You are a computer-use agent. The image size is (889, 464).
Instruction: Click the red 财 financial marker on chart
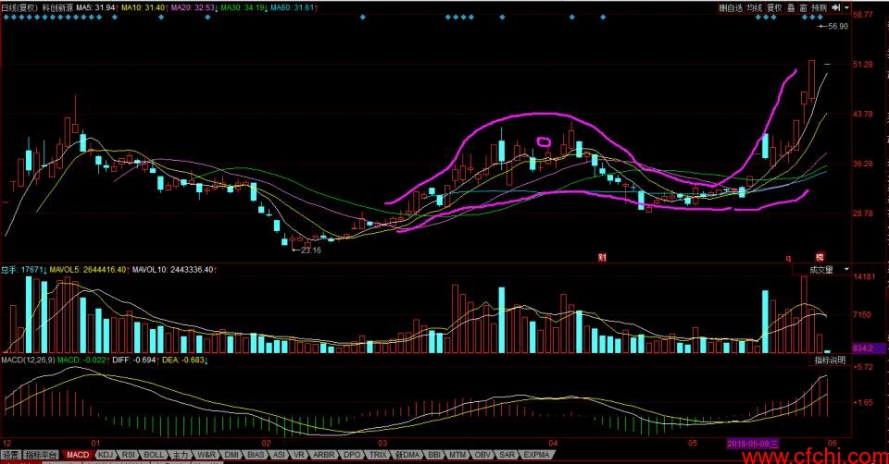[x=602, y=257]
